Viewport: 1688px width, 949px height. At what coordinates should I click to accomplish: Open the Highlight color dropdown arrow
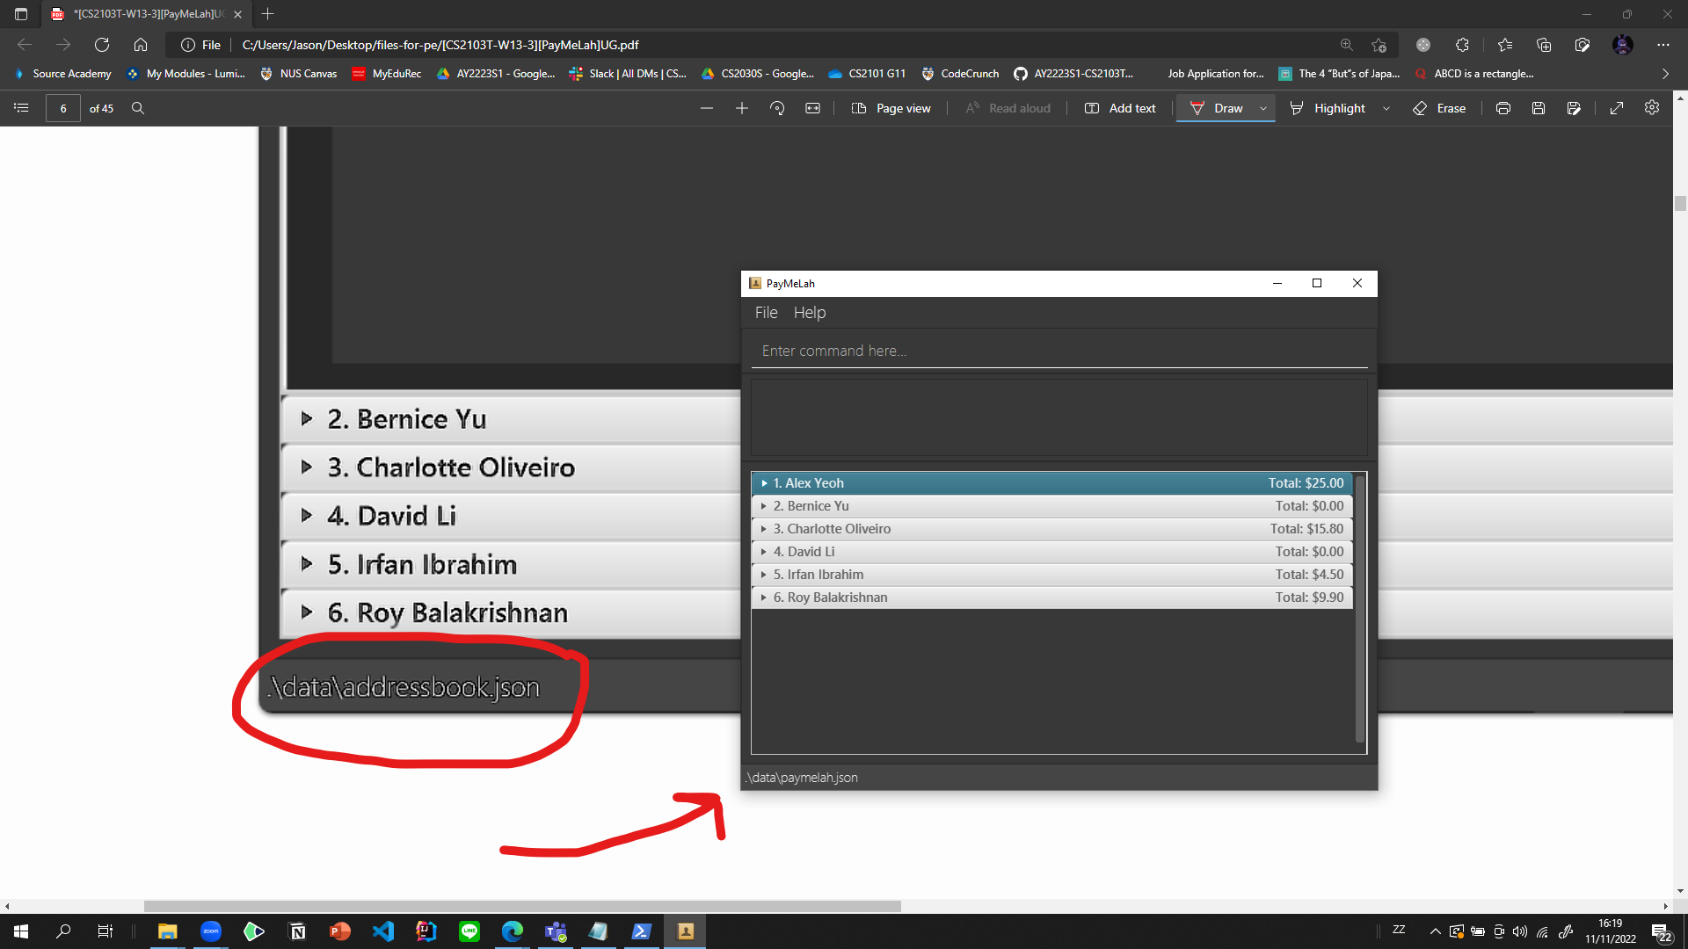(x=1386, y=108)
